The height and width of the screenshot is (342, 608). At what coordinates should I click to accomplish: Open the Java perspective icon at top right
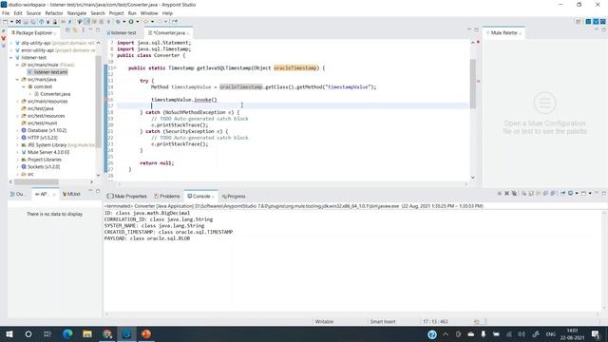pos(588,22)
